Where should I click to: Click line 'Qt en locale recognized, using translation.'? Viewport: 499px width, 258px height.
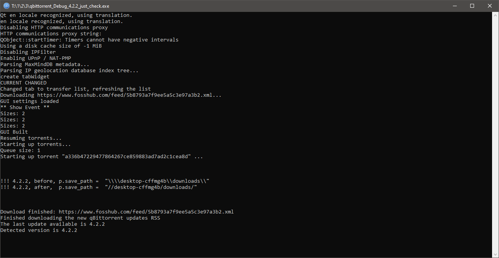66,15
